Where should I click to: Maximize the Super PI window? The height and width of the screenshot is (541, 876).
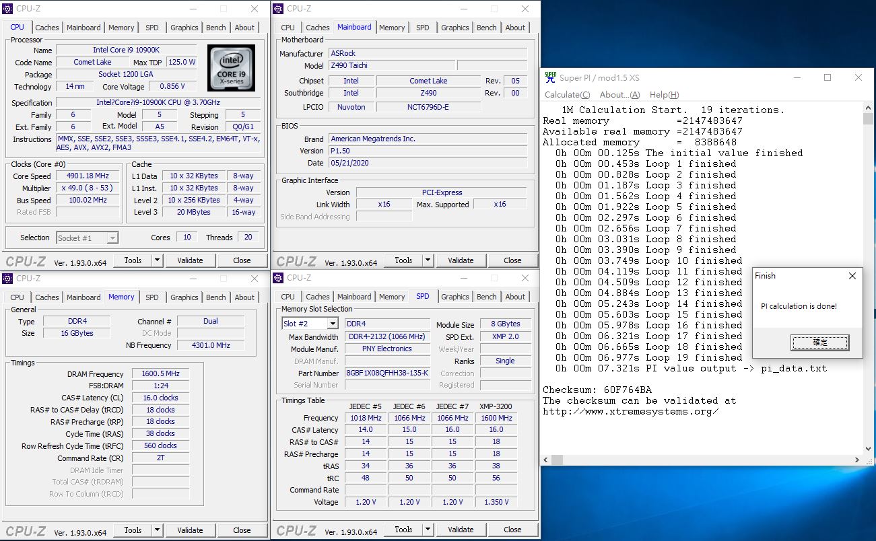(x=828, y=77)
